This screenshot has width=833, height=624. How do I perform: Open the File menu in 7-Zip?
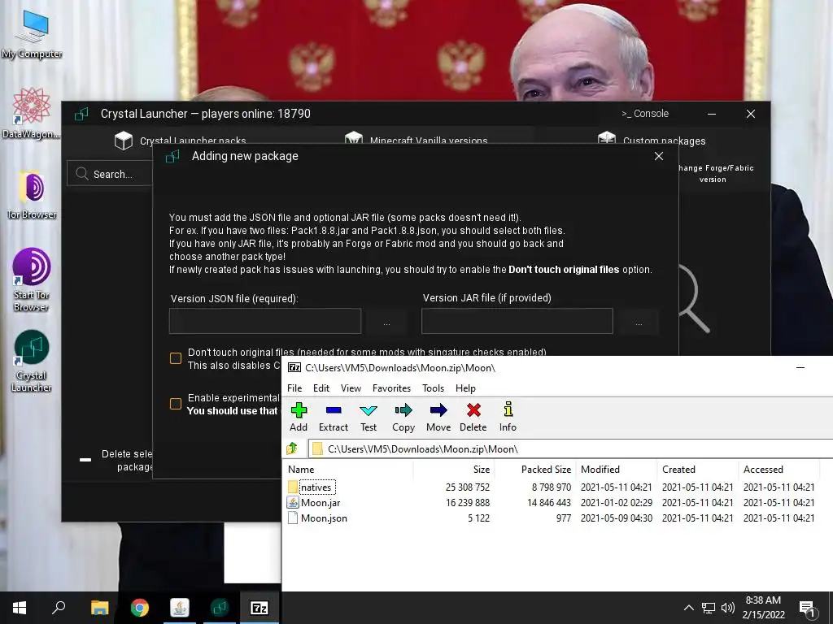[x=294, y=388]
